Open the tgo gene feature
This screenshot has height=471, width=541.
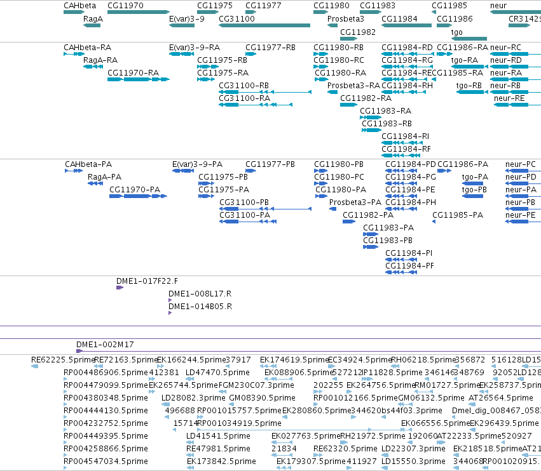coord(469,39)
